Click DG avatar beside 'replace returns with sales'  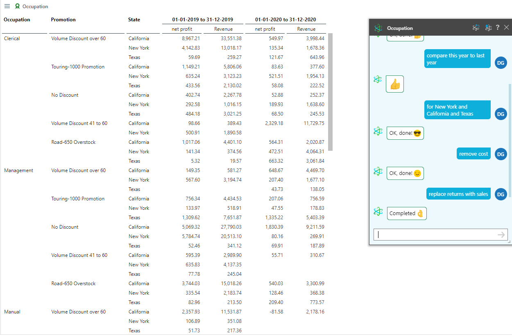tap(501, 194)
